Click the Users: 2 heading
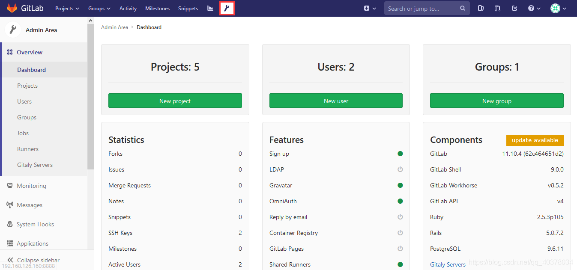This screenshot has height=270, width=577. point(336,67)
